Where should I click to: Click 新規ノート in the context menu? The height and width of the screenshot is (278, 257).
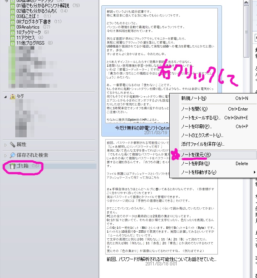(194, 98)
